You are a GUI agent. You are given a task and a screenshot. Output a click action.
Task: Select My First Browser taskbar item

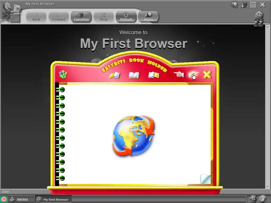point(53,199)
